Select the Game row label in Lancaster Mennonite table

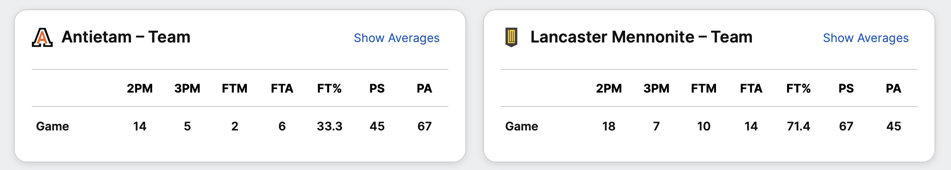[x=522, y=126]
